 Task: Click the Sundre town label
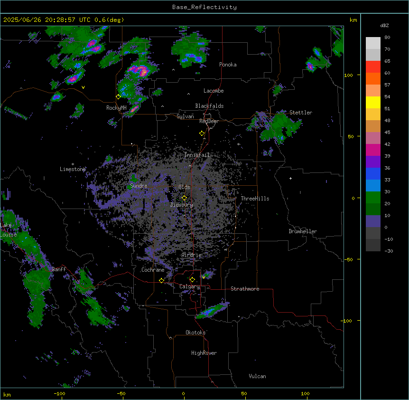pyautogui.click(x=139, y=186)
